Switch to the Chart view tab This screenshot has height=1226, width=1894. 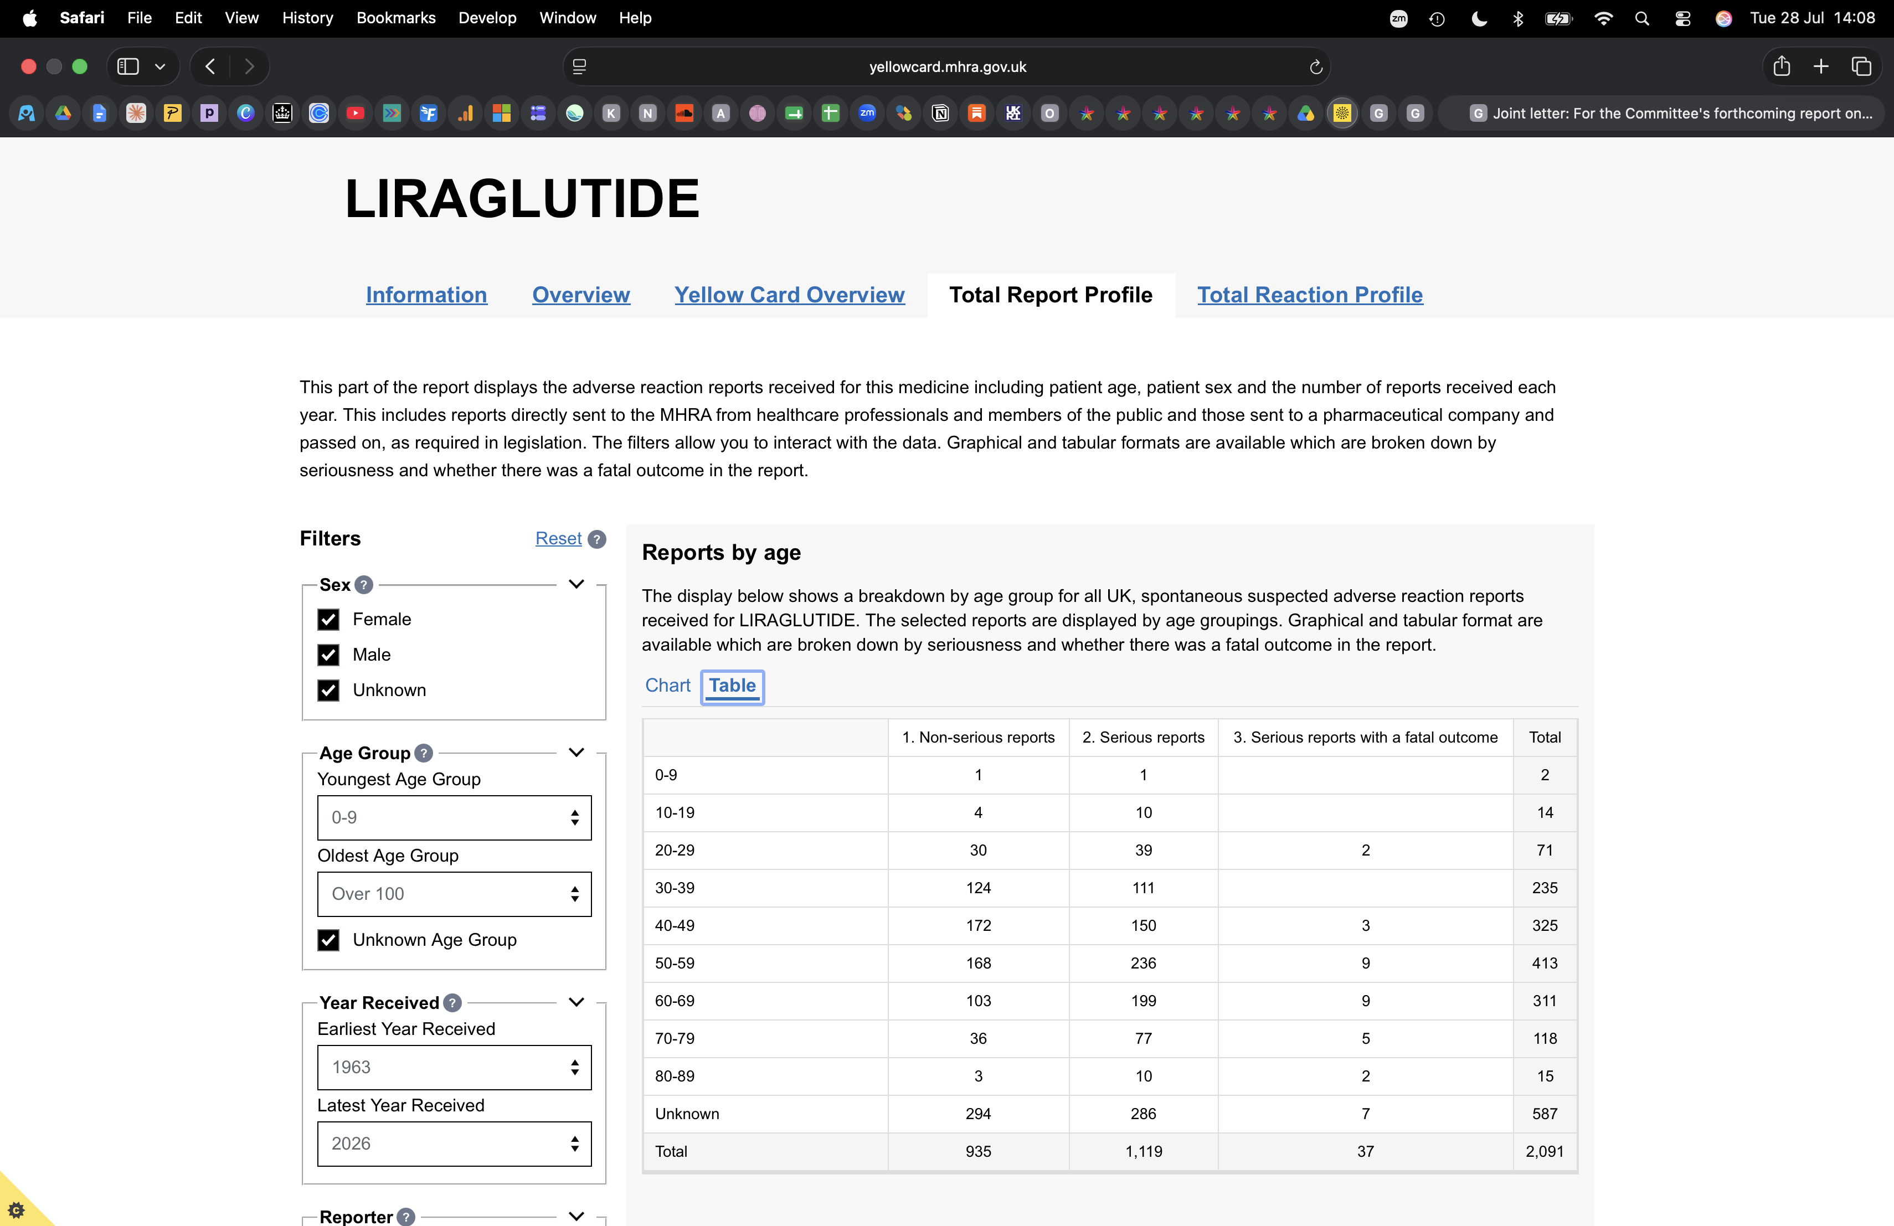pyautogui.click(x=668, y=685)
